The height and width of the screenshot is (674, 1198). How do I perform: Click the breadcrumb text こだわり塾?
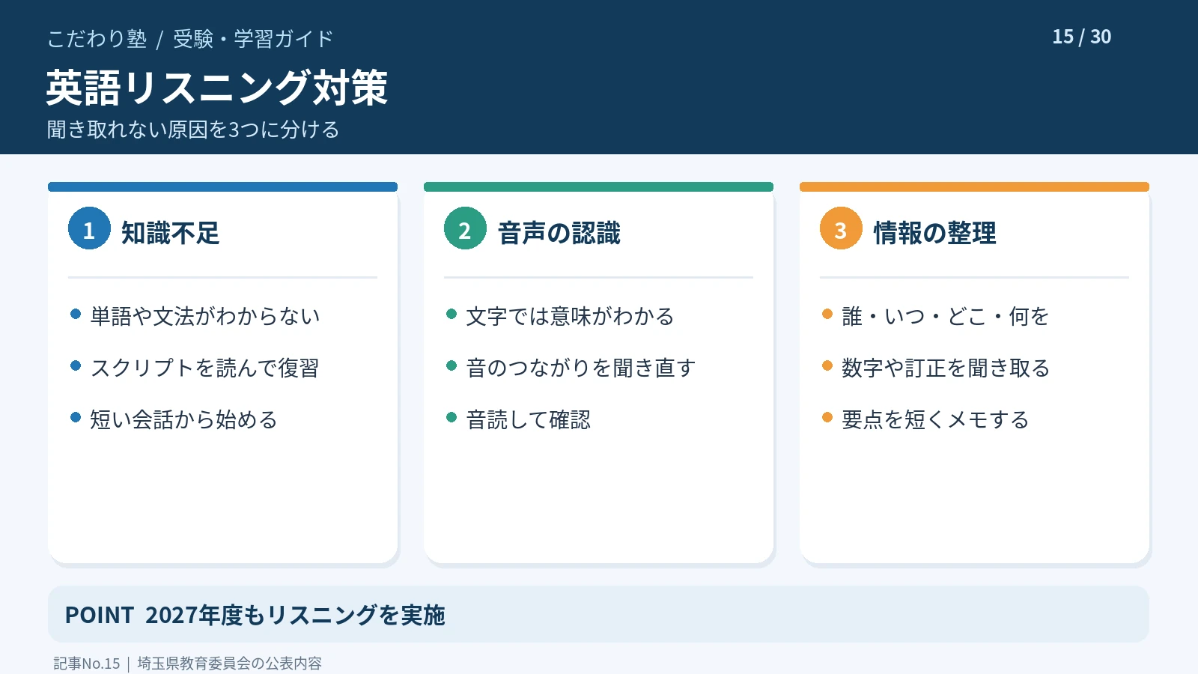(x=97, y=39)
